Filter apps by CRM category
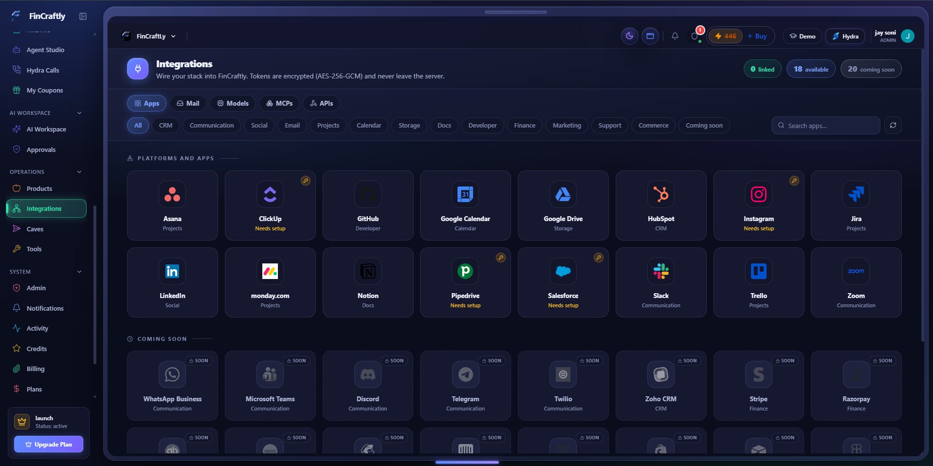Screen dimensions: 933x466 [165, 125]
